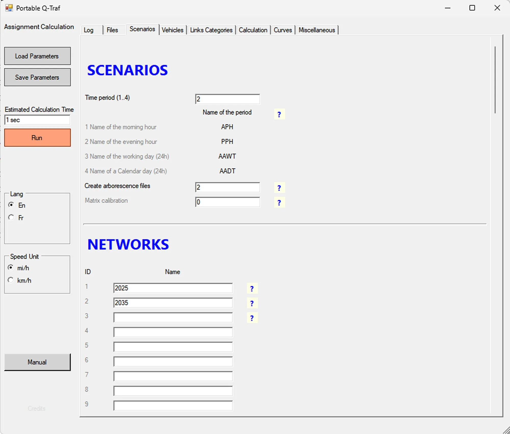Click the help icon beside network row 3
Screen dimensions: 510x434
(x=252, y=318)
